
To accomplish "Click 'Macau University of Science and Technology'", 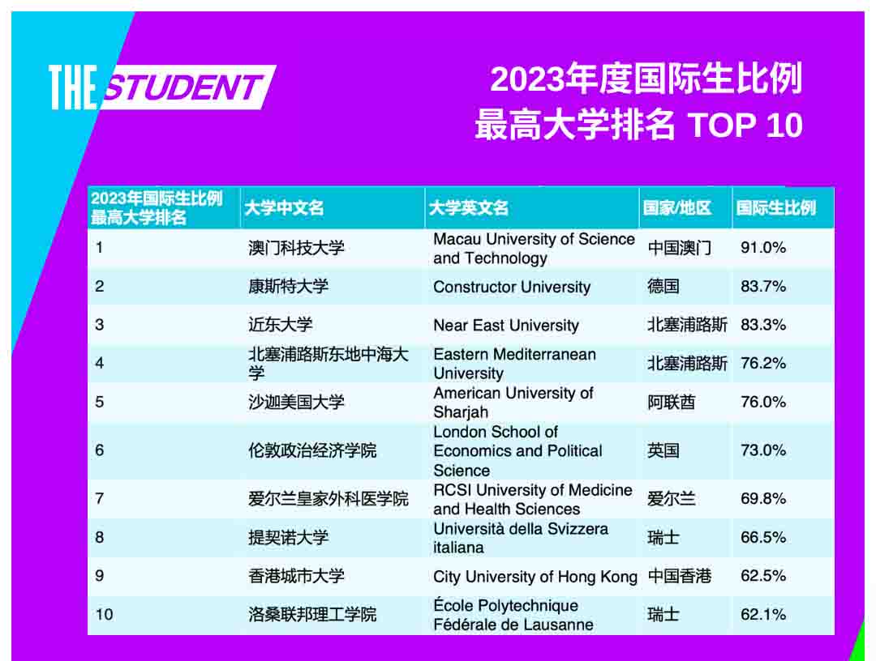I will [534, 249].
